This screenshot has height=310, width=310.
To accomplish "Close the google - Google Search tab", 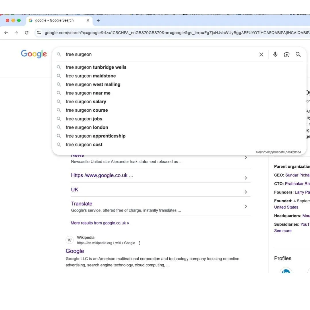I will click(88, 20).
